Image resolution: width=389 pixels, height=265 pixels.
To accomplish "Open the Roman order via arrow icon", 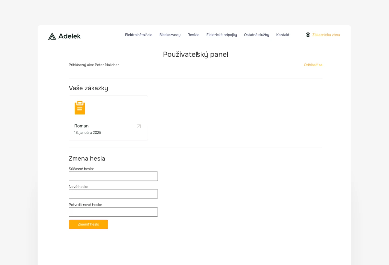I will 139,126.
